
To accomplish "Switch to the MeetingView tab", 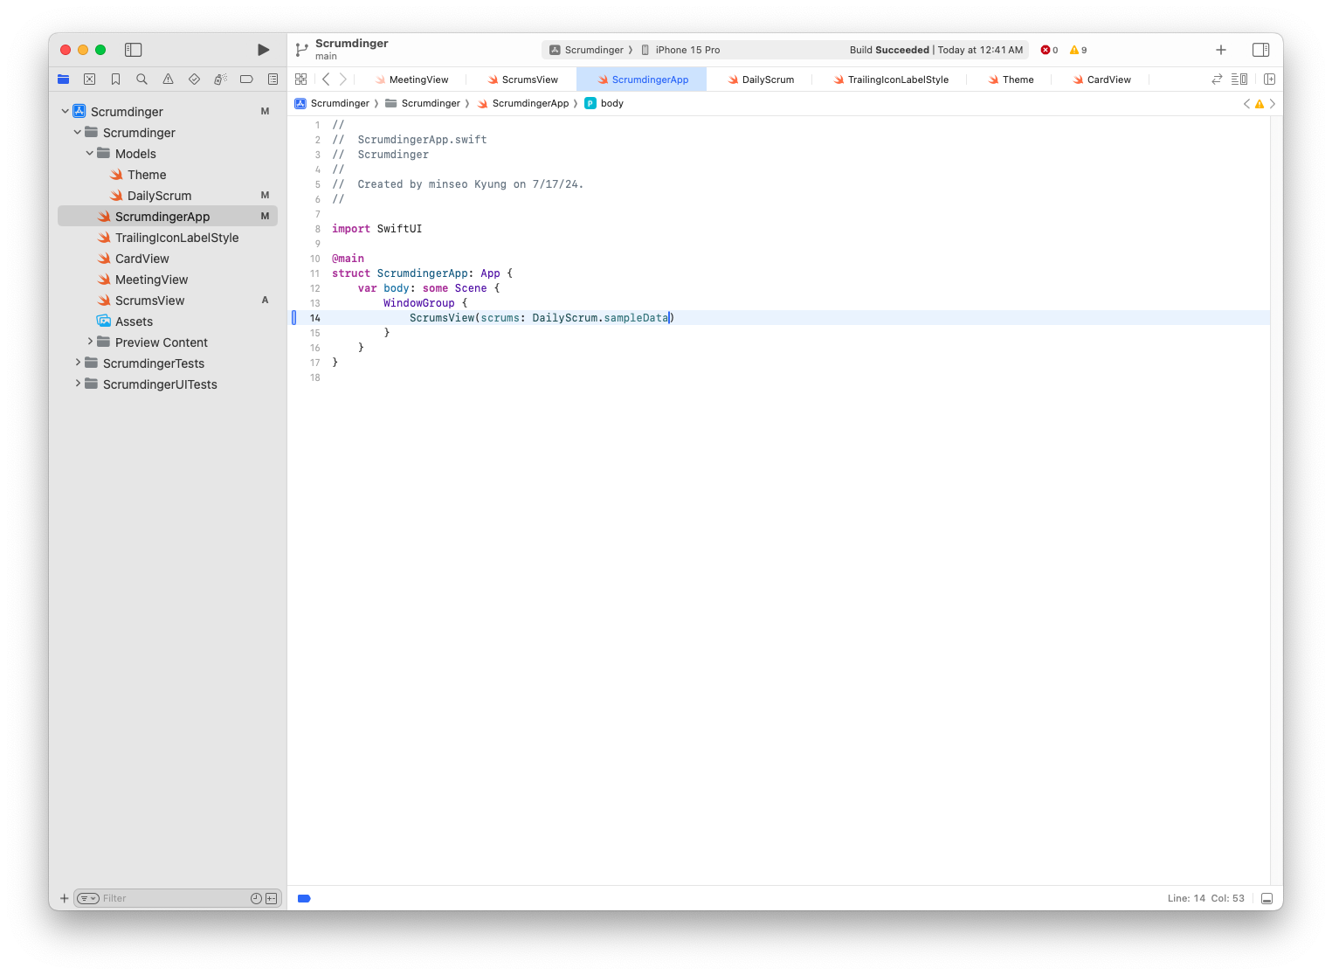I will (x=411, y=80).
